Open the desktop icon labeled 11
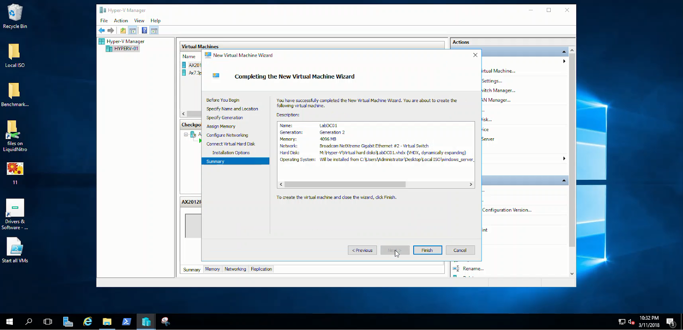Image resolution: width=683 pixels, height=330 pixels. pos(15,172)
